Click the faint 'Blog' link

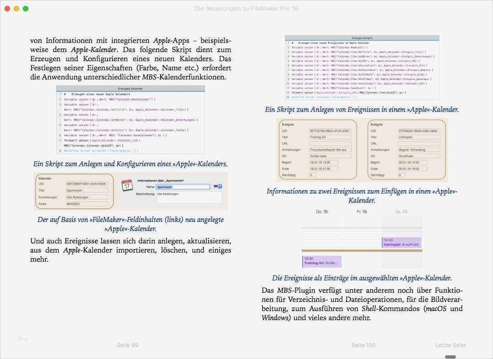click(x=22, y=338)
